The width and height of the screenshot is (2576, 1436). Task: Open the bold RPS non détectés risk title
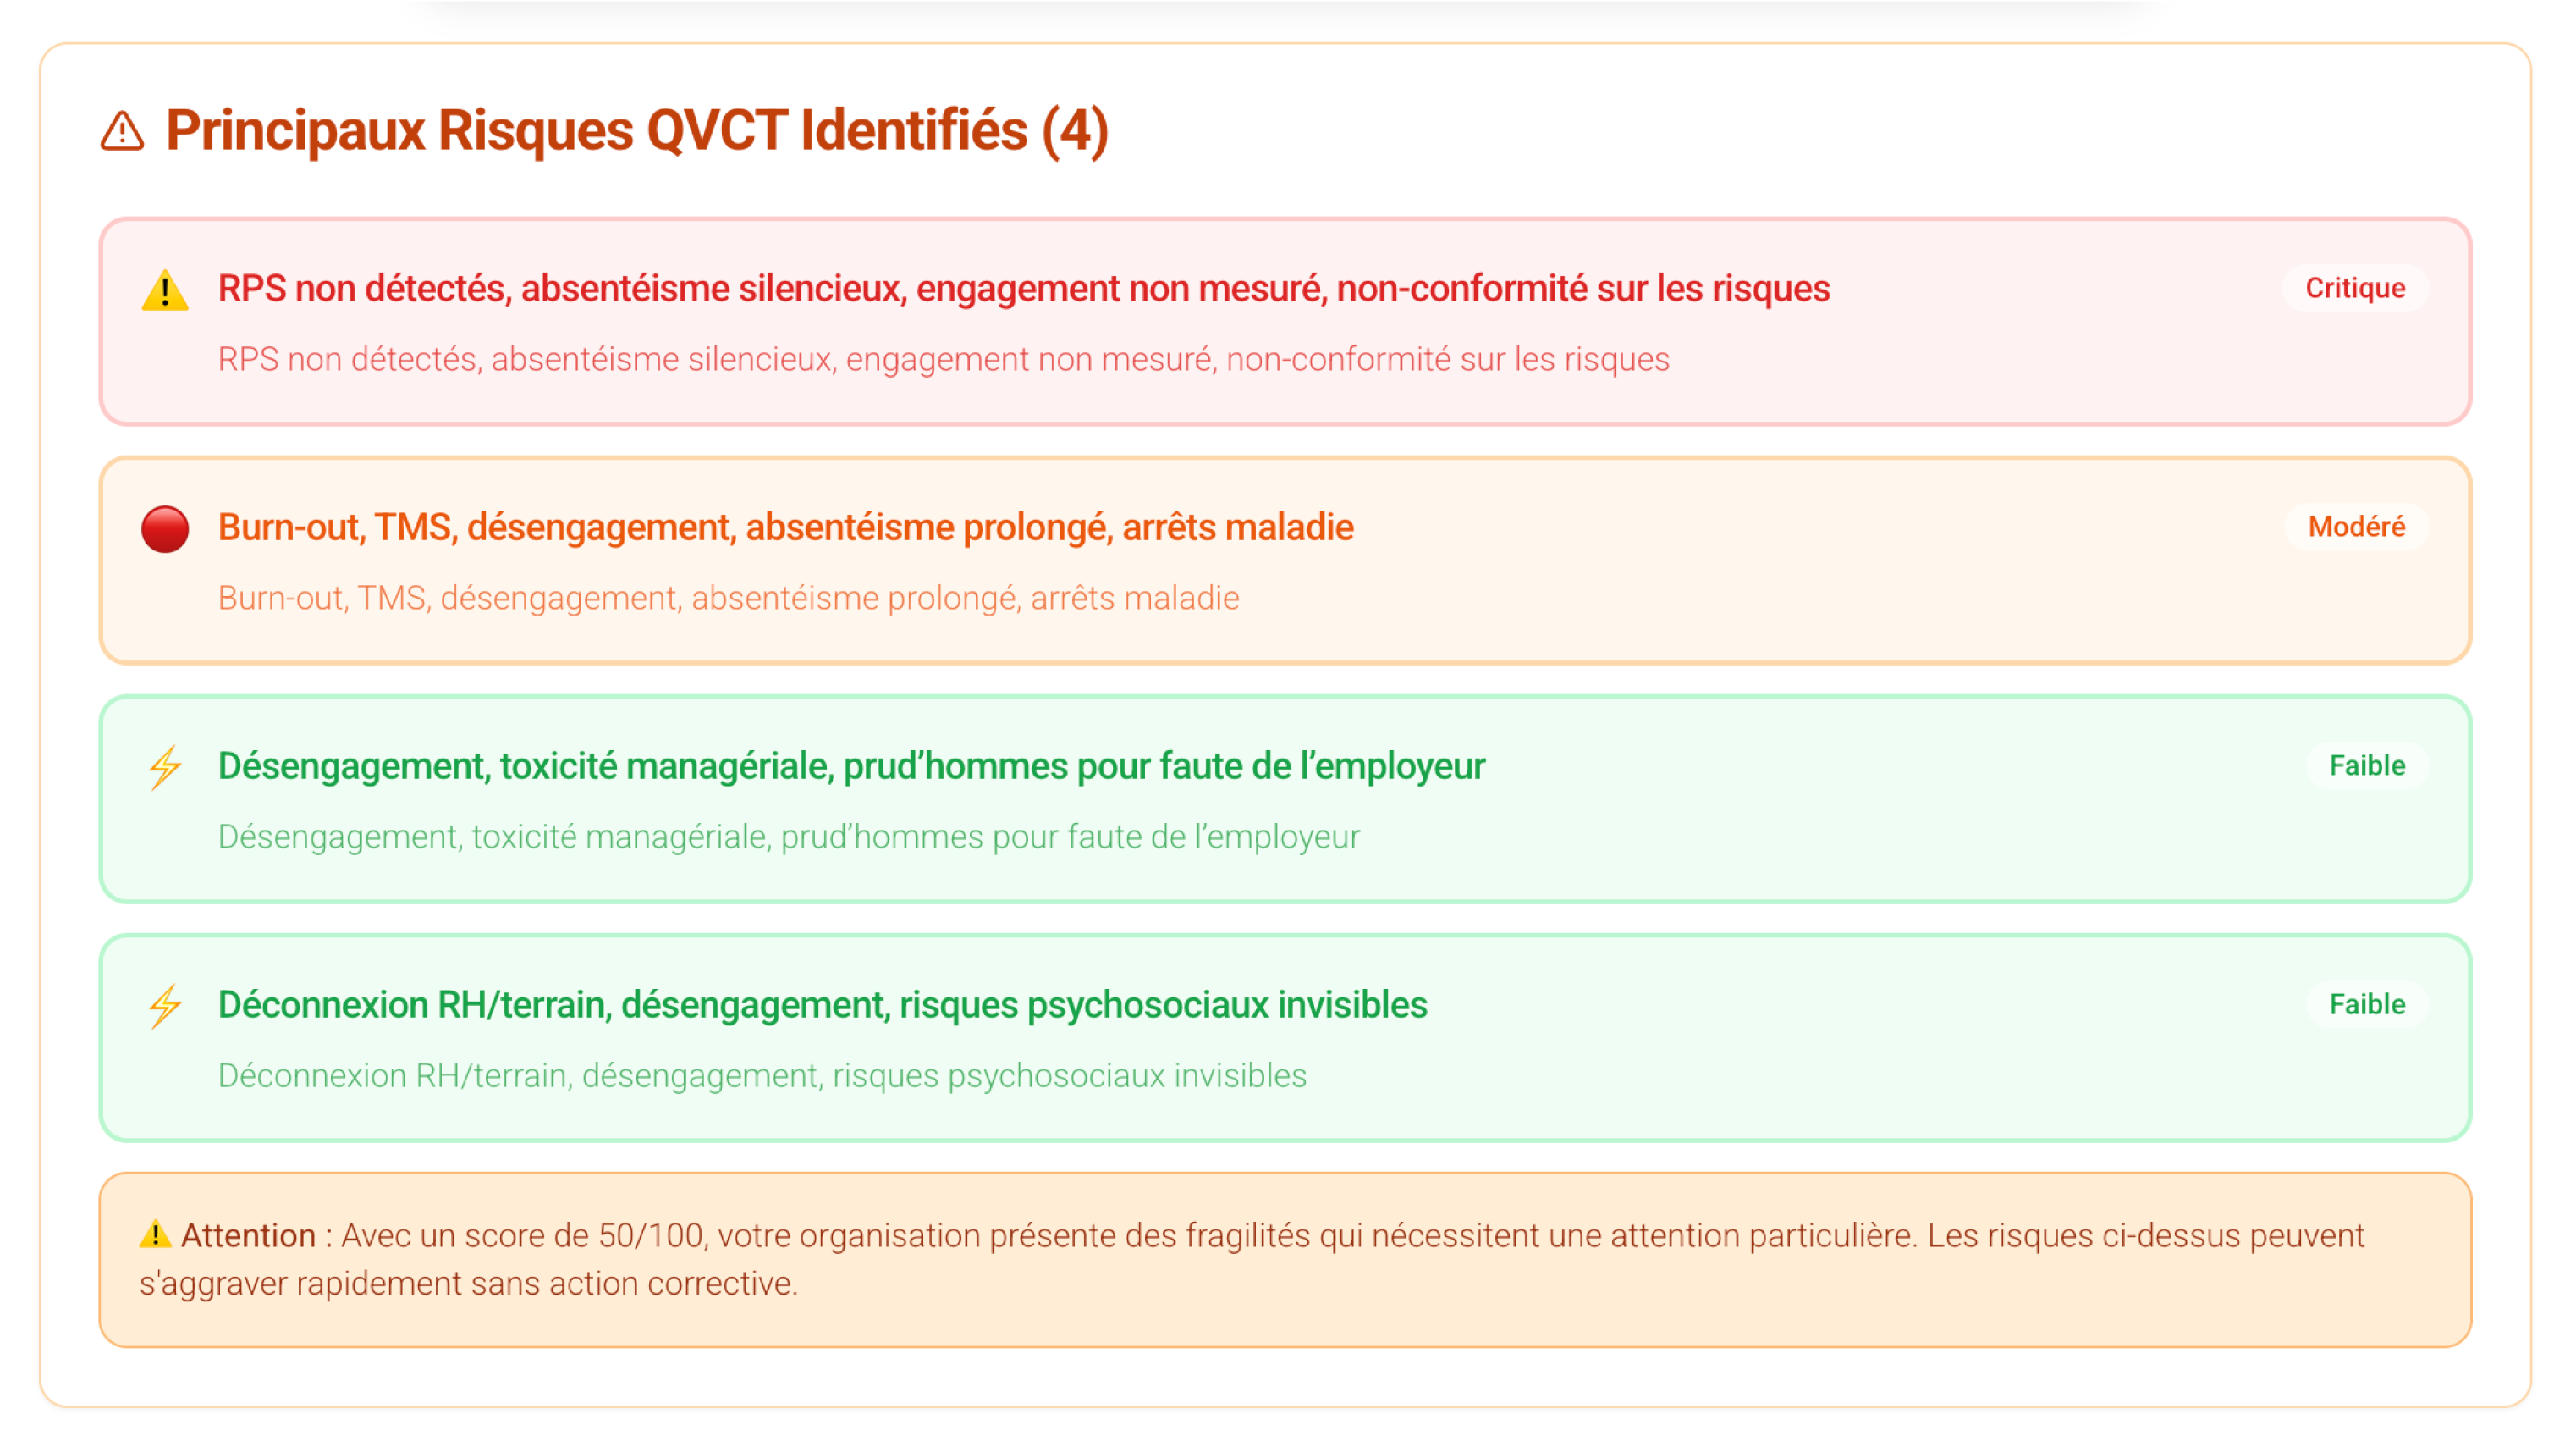(1023, 288)
